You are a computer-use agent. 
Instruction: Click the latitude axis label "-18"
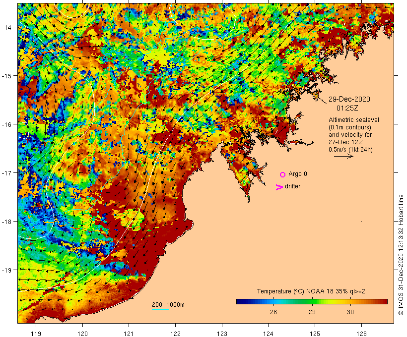(x=6, y=221)
